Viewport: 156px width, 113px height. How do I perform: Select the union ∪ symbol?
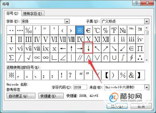(114, 58)
